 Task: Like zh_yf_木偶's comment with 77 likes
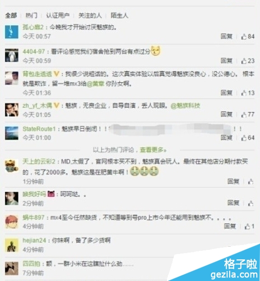click(248, 114)
